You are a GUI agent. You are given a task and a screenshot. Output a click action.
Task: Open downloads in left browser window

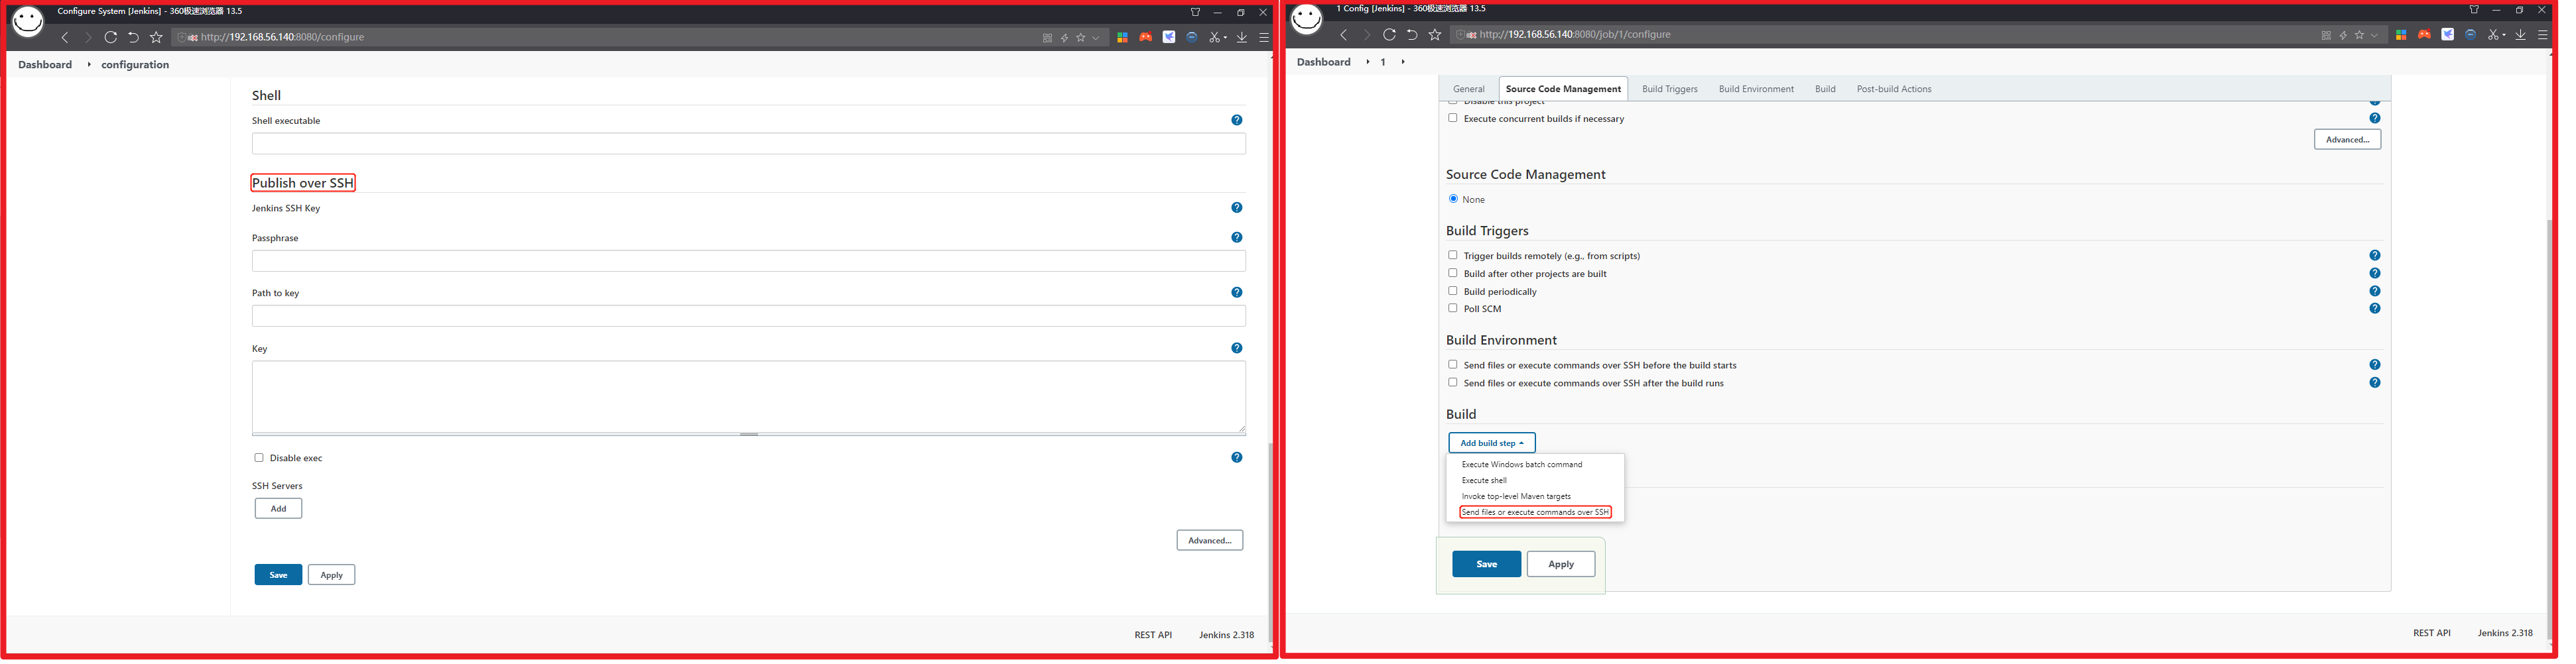pos(1241,37)
